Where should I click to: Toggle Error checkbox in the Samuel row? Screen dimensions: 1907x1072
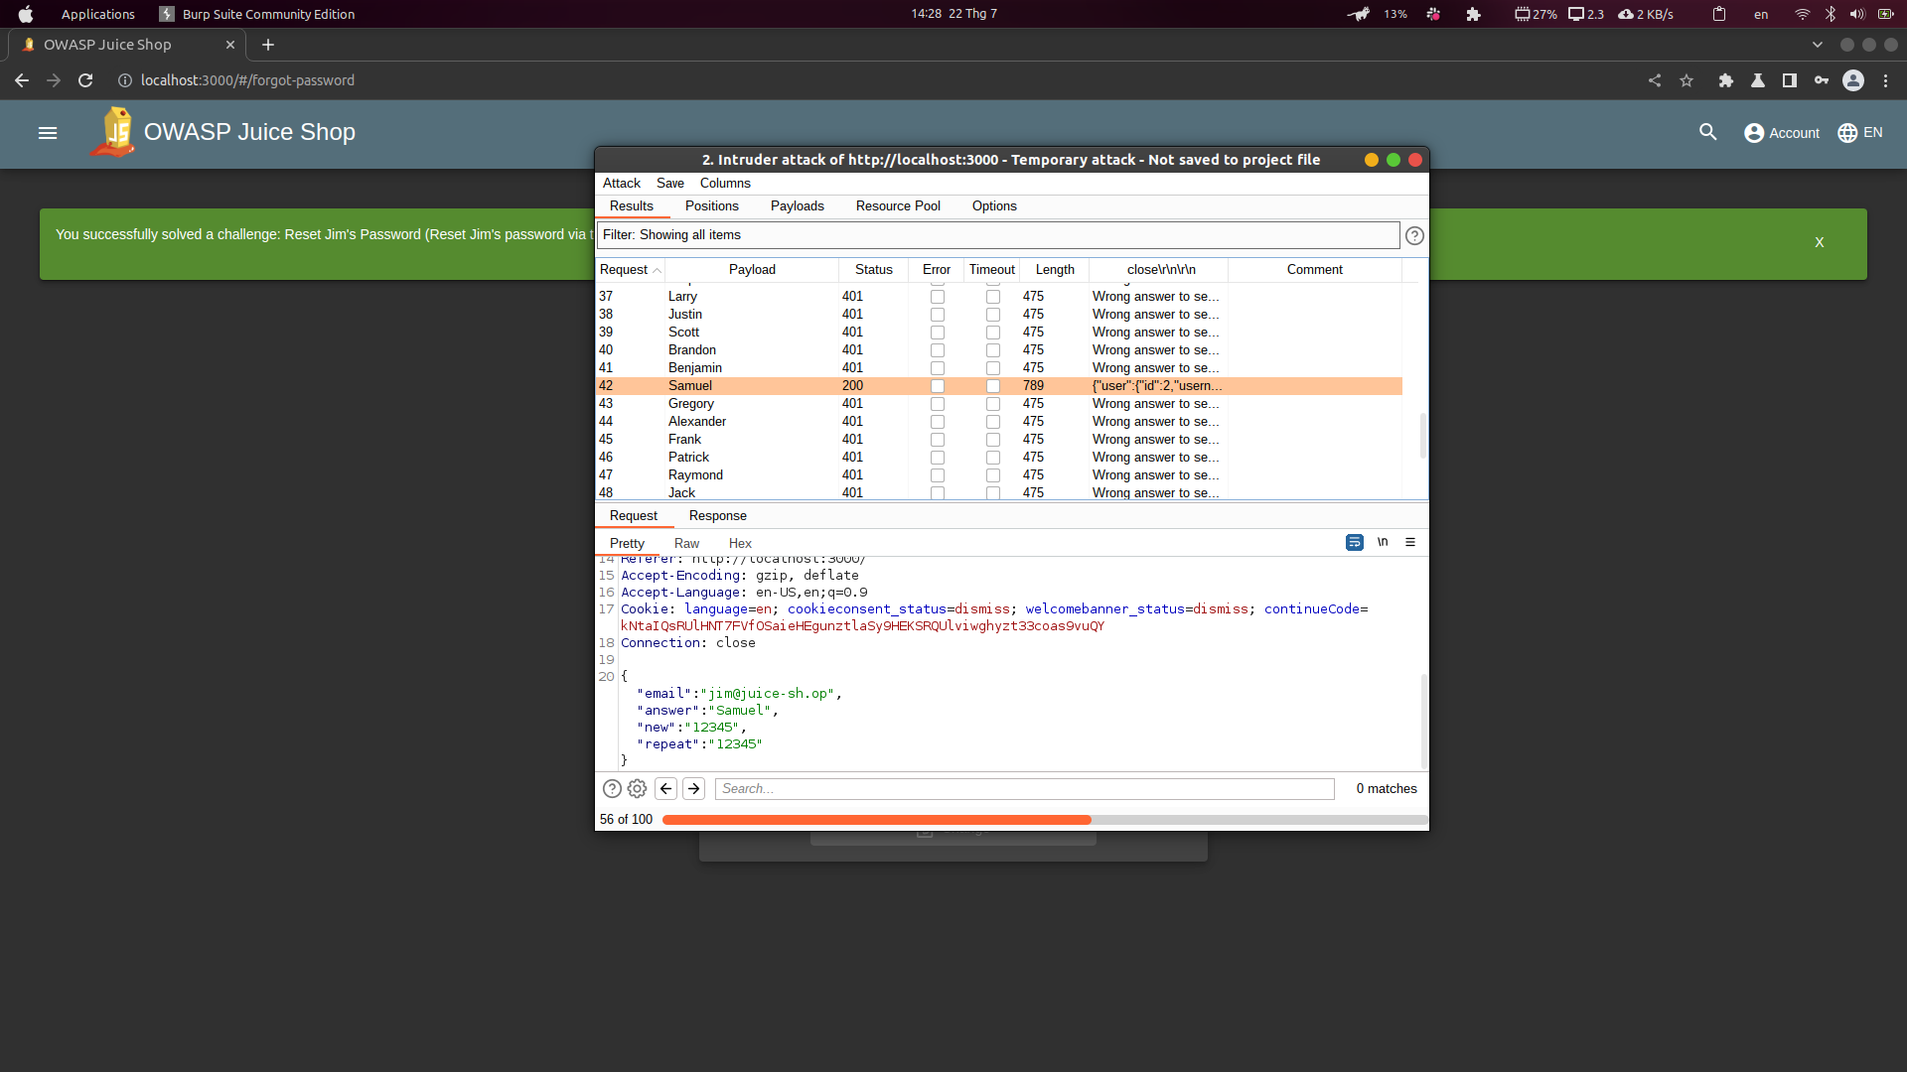(x=938, y=386)
